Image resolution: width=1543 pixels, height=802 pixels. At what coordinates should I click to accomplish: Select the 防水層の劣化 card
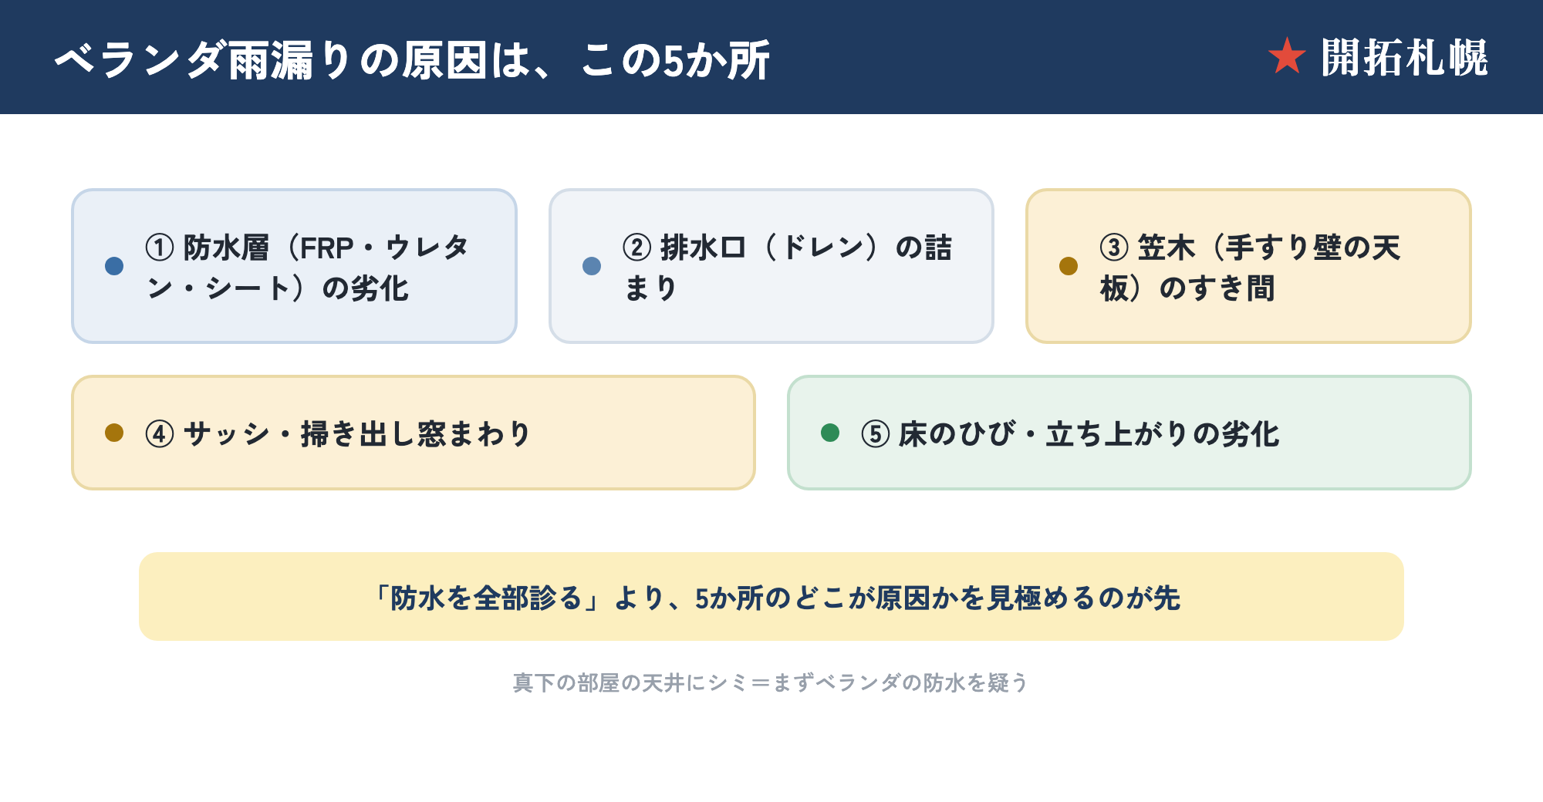[x=294, y=266]
